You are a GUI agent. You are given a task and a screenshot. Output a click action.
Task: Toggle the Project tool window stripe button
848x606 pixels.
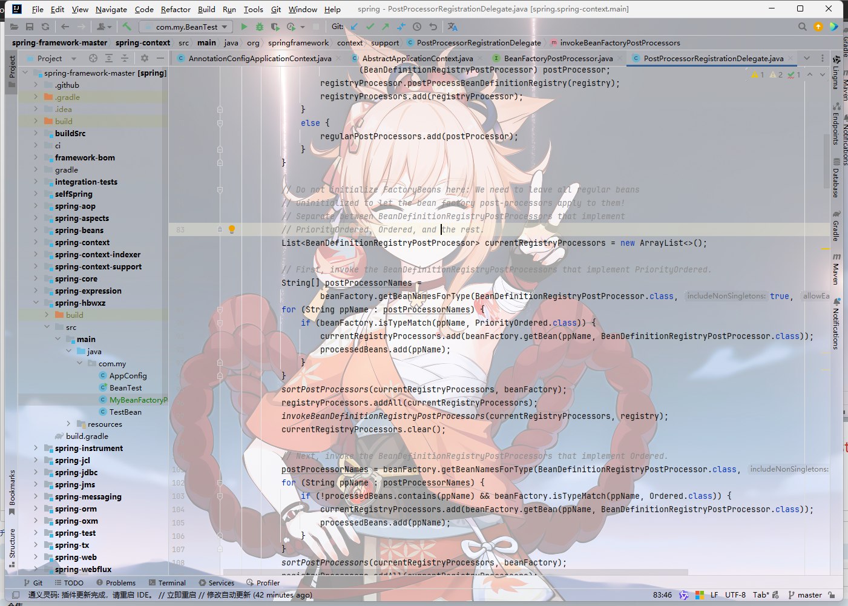[12, 71]
